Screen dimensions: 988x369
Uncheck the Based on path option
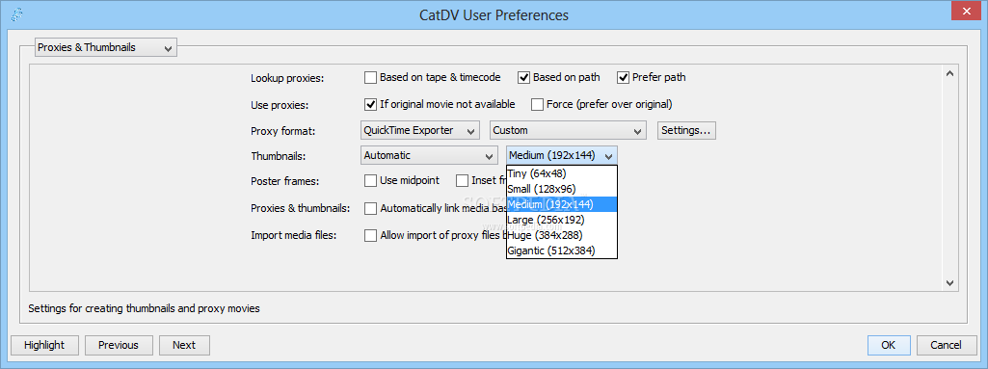(523, 77)
